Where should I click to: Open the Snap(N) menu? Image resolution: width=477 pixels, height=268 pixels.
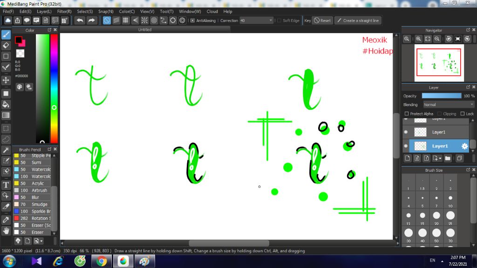tap(106, 11)
